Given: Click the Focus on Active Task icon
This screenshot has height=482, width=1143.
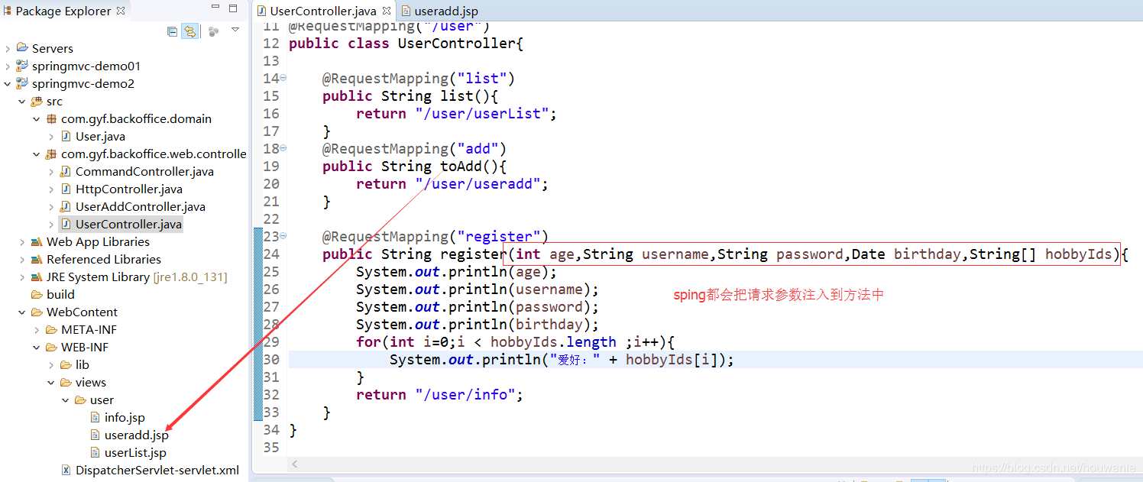Looking at the screenshot, I should [213, 31].
